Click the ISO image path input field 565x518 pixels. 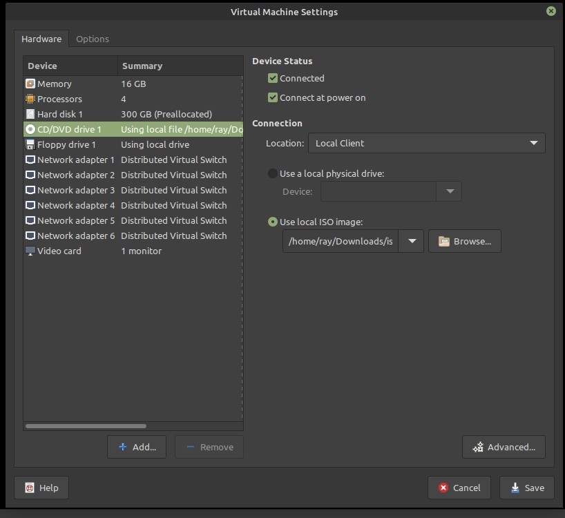point(341,241)
